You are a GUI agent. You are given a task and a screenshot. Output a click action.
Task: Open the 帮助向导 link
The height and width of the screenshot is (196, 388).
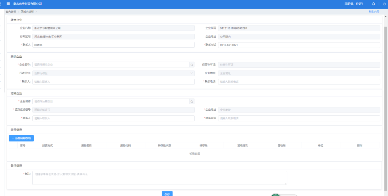pyautogui.click(x=374, y=12)
